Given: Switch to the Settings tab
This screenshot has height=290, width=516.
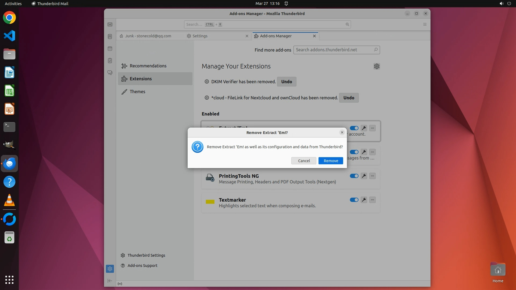Looking at the screenshot, I should (200, 36).
